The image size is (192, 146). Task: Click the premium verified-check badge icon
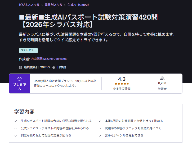[x=19, y=79]
